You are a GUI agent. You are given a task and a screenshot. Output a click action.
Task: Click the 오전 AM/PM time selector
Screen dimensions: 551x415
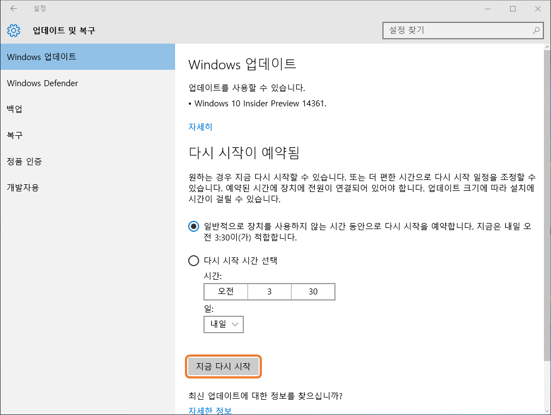pyautogui.click(x=226, y=292)
